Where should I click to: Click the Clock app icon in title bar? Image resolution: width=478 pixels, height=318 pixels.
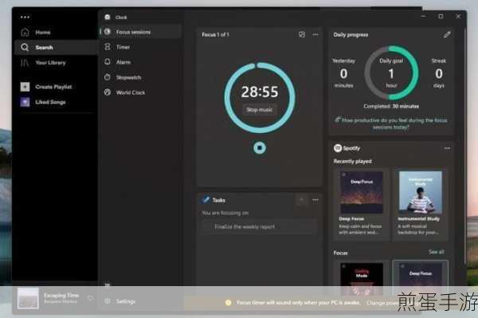coord(108,17)
